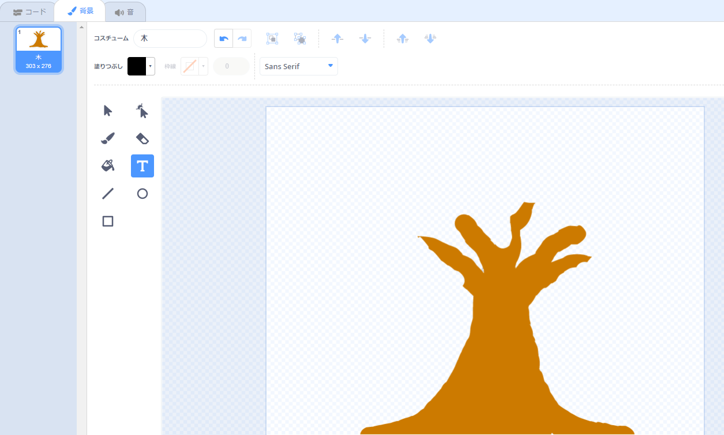Expand the outline color dropdown
The height and width of the screenshot is (435, 724).
204,66
